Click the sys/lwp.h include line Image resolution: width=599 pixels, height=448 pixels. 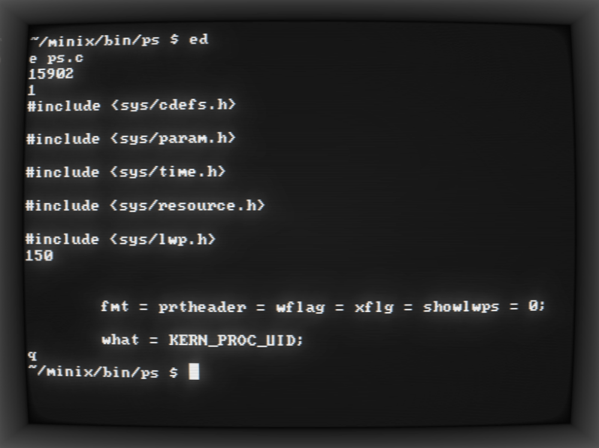(x=121, y=240)
